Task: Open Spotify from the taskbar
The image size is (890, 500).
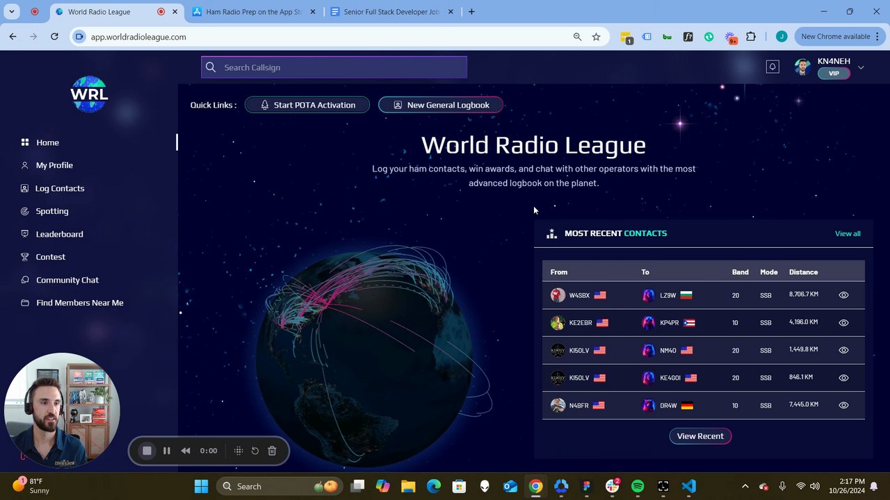Action: (638, 486)
